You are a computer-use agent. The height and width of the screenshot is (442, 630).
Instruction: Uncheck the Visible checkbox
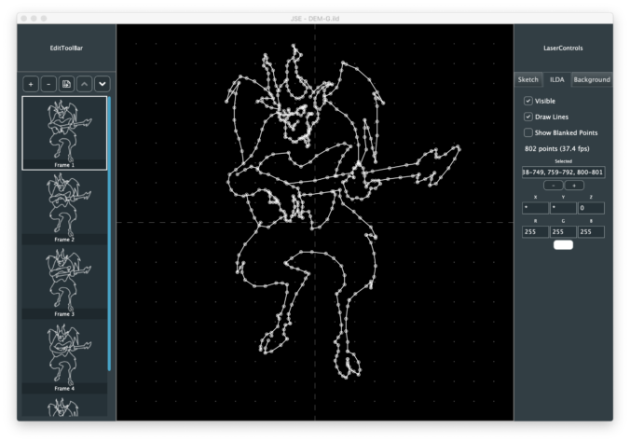[x=528, y=101]
